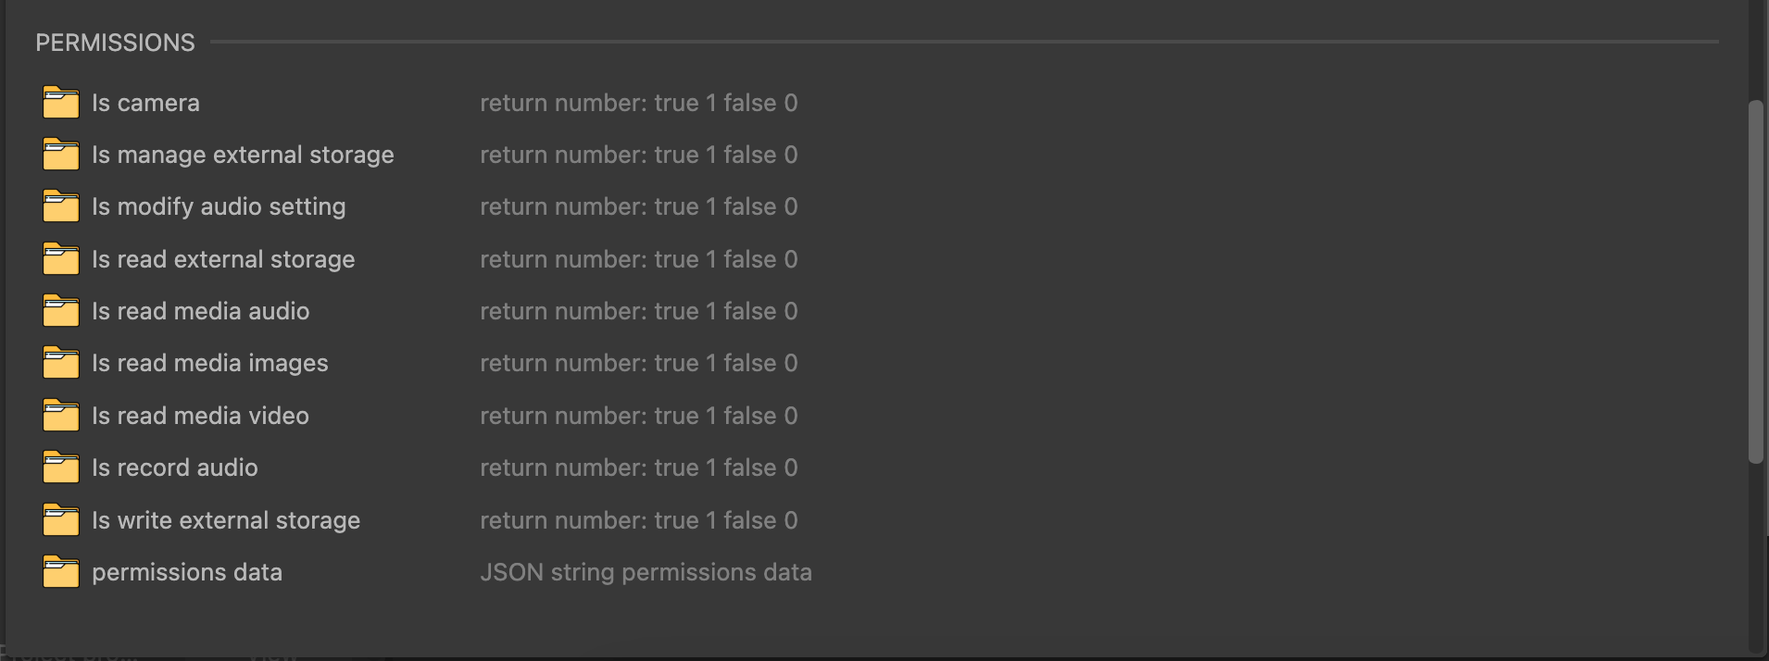This screenshot has width=1769, height=661.
Task: Select the Is record audio folder icon
Action: point(61,468)
